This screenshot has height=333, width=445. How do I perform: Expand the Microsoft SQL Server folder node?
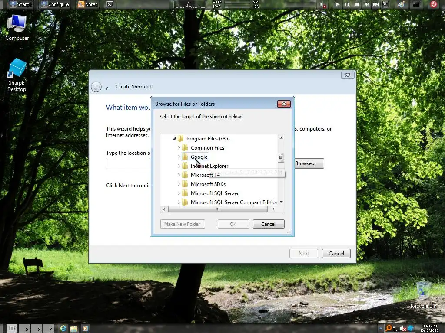click(179, 193)
